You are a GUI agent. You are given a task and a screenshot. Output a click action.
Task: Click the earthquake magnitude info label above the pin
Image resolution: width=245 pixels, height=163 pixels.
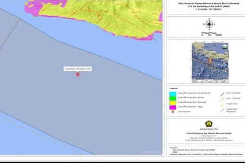(78, 69)
